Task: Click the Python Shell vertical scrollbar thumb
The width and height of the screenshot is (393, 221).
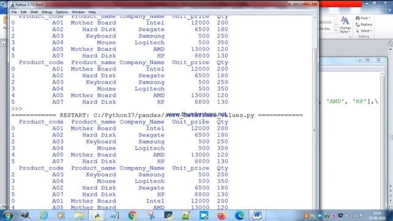Action: tap(314, 130)
